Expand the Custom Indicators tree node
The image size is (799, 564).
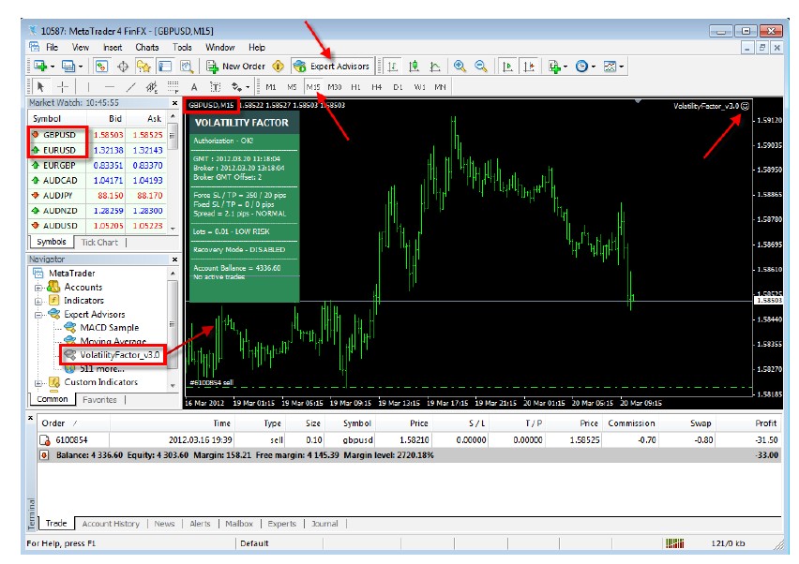tap(38, 382)
